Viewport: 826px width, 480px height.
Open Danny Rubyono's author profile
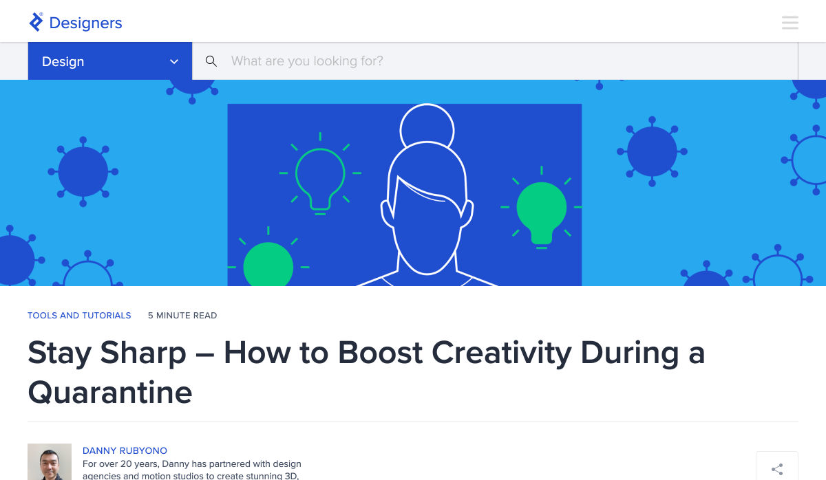point(125,450)
